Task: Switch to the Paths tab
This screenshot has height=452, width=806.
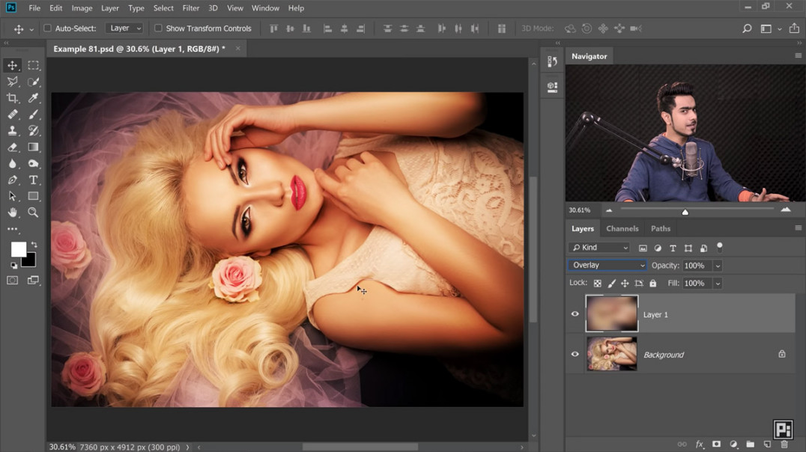Action: pyautogui.click(x=661, y=228)
